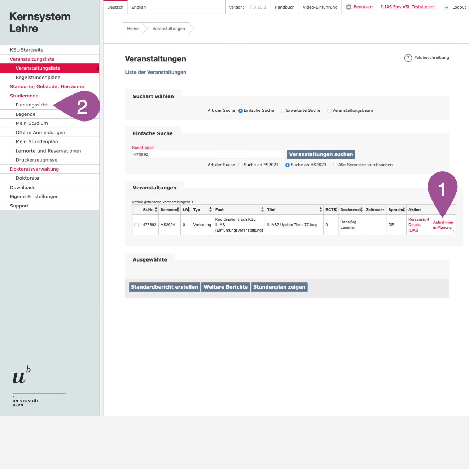Choose Alle Semester durchsuchen option
This screenshot has width=469, height=469.
tap(336, 165)
